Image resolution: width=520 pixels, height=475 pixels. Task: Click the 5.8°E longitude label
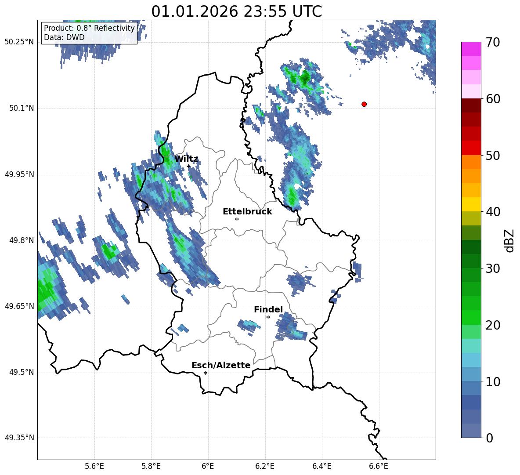tap(151, 466)
